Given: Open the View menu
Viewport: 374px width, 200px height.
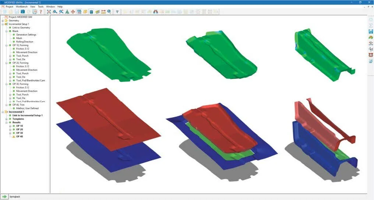Looking at the screenshot, I should 33,7.
